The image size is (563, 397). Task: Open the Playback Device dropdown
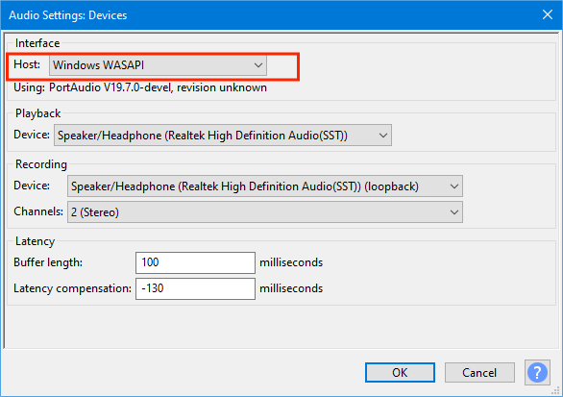click(x=223, y=136)
